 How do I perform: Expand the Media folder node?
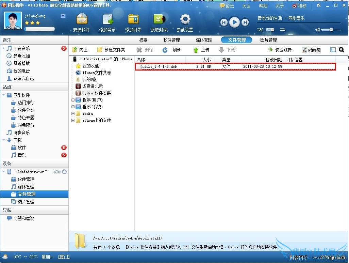pos(73,113)
